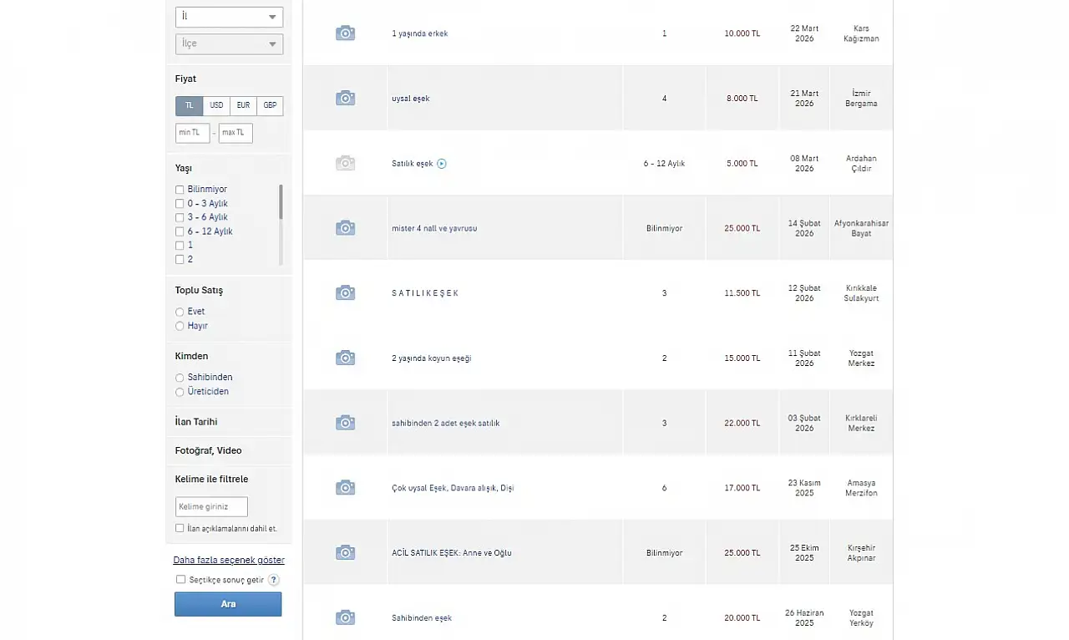Image resolution: width=1069 pixels, height=640 pixels.
Task: Open photo placeholder of 'mister 4 nall ve yavrusu'
Action: (345, 227)
